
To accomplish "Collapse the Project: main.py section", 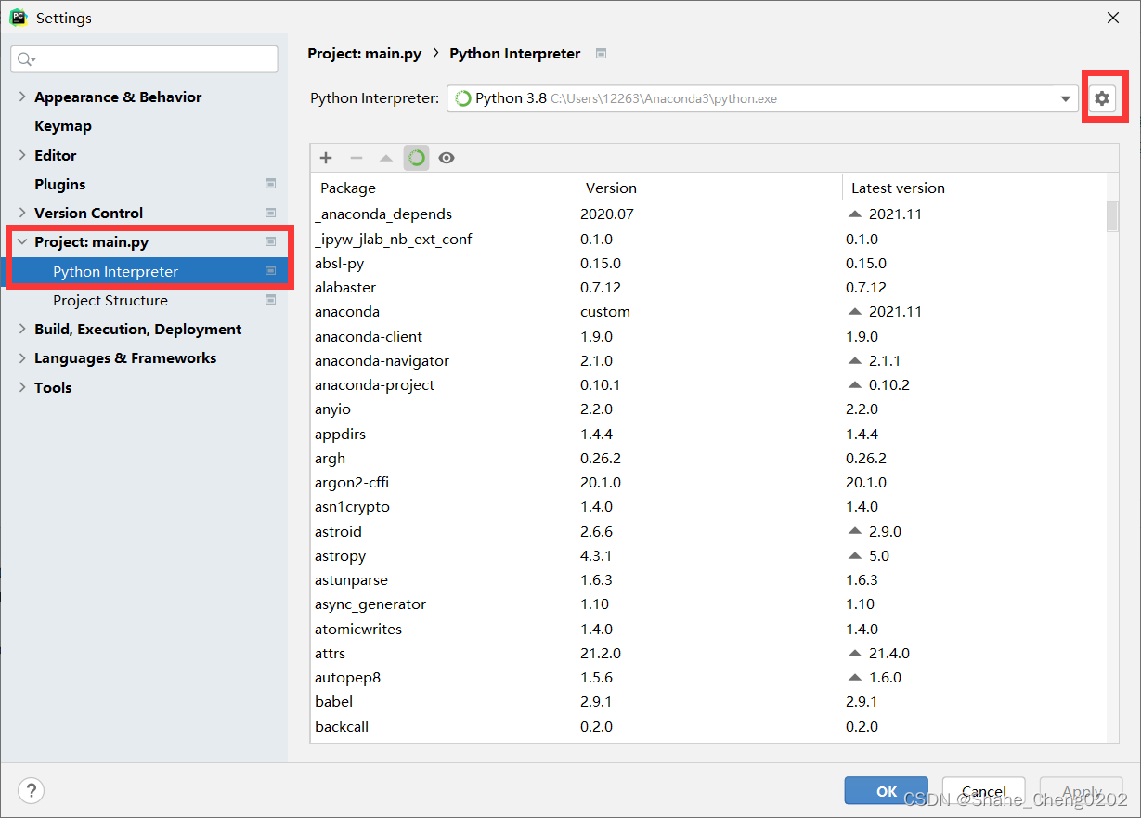I will point(22,241).
